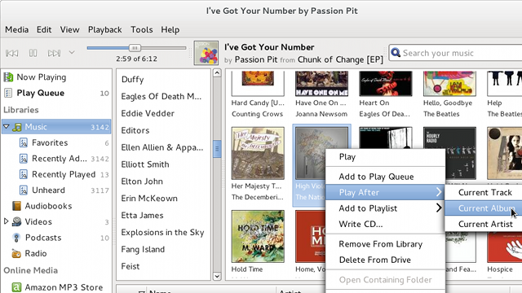The height and width of the screenshot is (293, 522).
Task: Select artist Etta James
Action: coord(143,215)
